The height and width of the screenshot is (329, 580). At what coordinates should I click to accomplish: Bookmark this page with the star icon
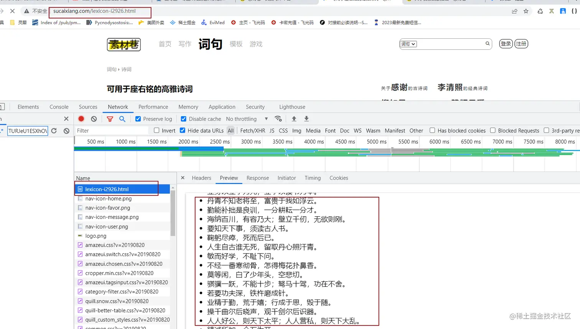click(526, 11)
